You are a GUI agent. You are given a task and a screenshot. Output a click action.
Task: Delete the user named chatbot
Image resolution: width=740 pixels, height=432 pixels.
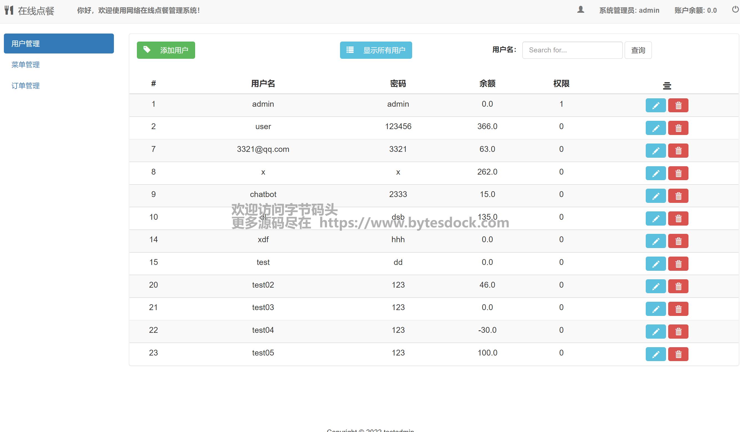click(678, 196)
